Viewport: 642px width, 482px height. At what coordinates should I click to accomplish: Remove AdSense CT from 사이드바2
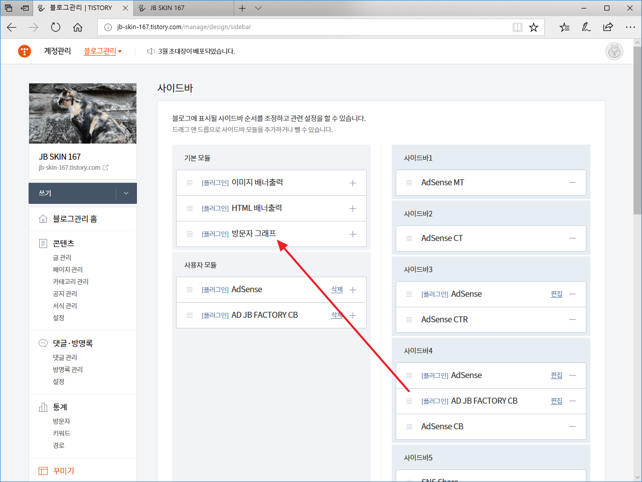[x=572, y=238]
